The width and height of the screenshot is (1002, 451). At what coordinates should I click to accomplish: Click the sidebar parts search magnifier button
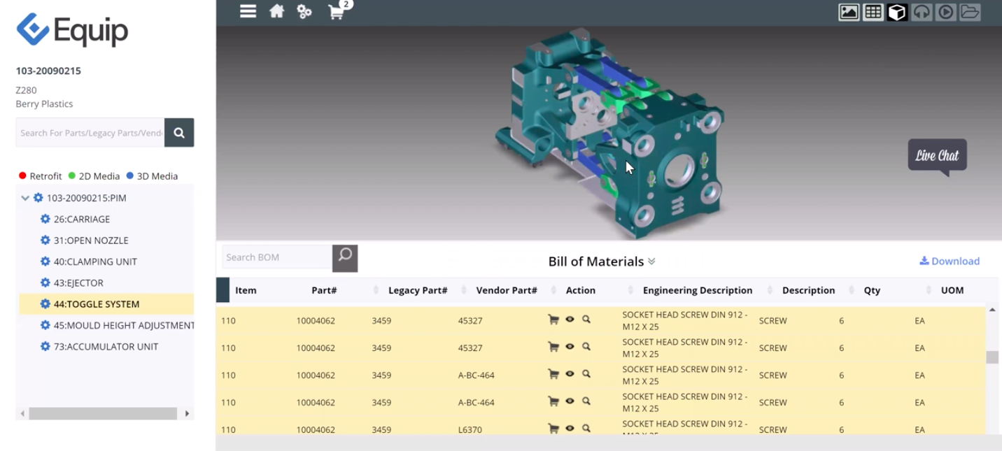click(179, 133)
